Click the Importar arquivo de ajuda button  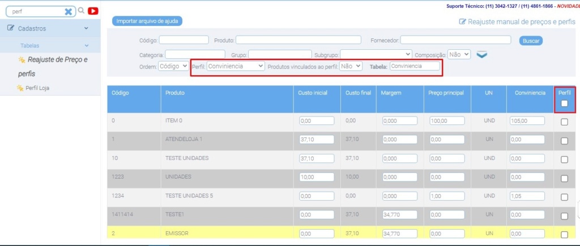point(147,21)
